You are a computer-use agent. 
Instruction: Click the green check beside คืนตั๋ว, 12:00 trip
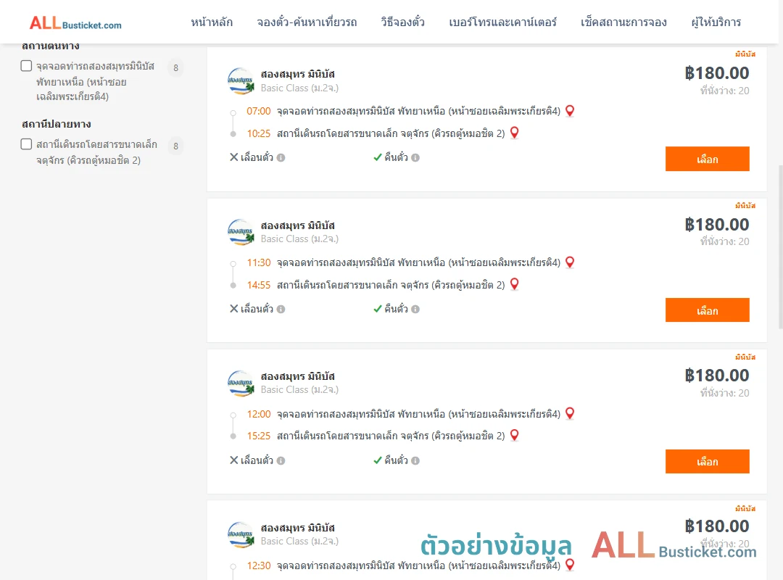pyautogui.click(x=378, y=460)
